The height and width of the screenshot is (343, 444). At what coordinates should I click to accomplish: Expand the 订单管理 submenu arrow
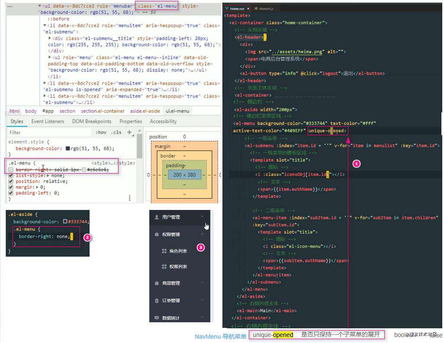[x=203, y=300]
